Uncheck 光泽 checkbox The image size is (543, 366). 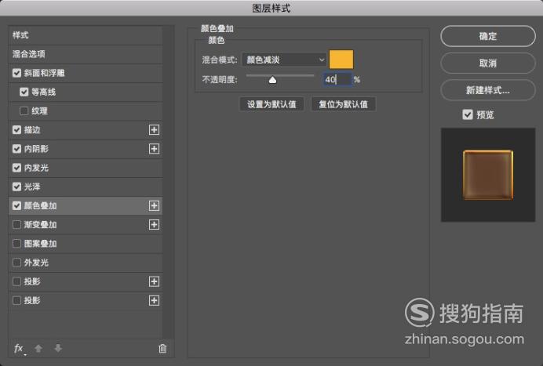tap(16, 187)
